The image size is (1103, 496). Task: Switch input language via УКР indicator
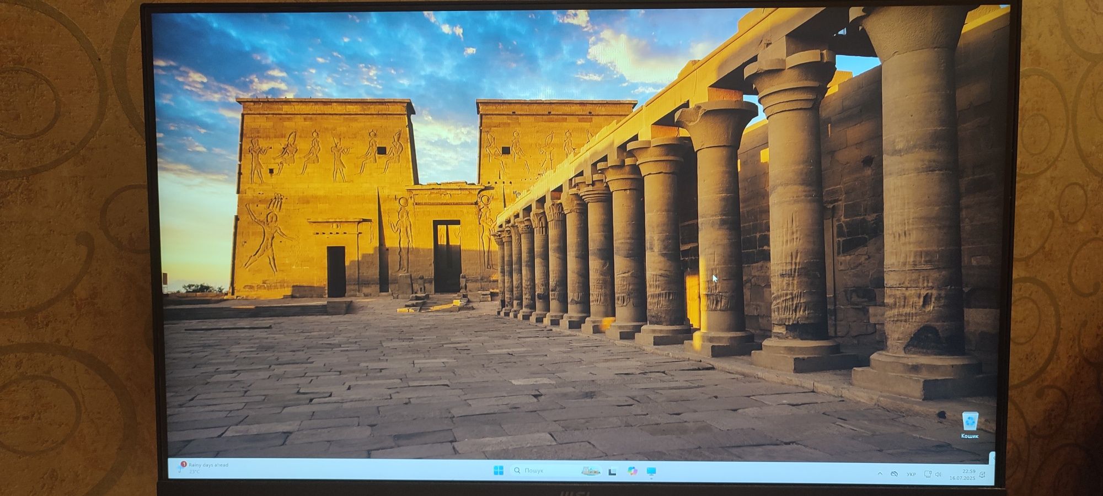point(912,475)
